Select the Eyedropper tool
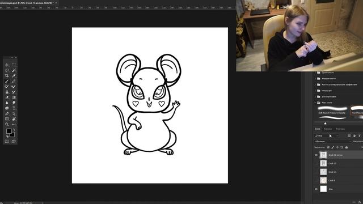Viewport: 363px width, 204px height. (x=14, y=75)
